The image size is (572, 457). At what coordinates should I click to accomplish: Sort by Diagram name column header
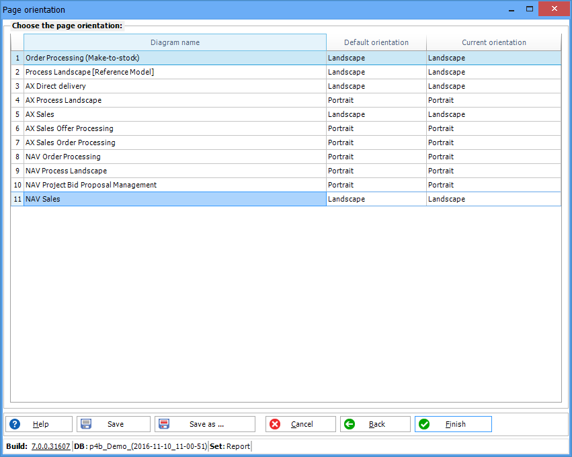pyautogui.click(x=175, y=42)
